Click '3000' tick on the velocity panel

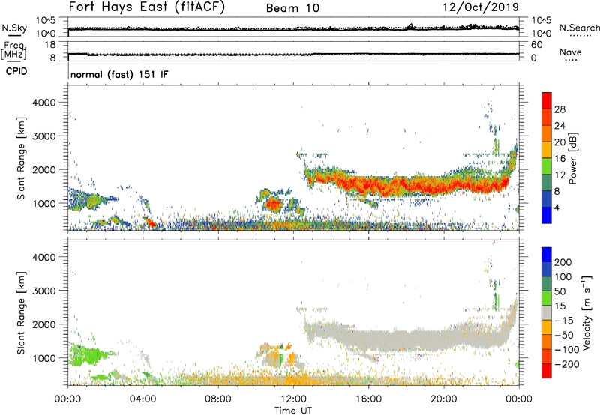tap(44, 291)
